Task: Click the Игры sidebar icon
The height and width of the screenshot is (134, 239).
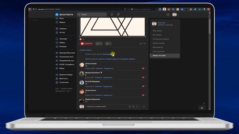Action: pos(57,18)
